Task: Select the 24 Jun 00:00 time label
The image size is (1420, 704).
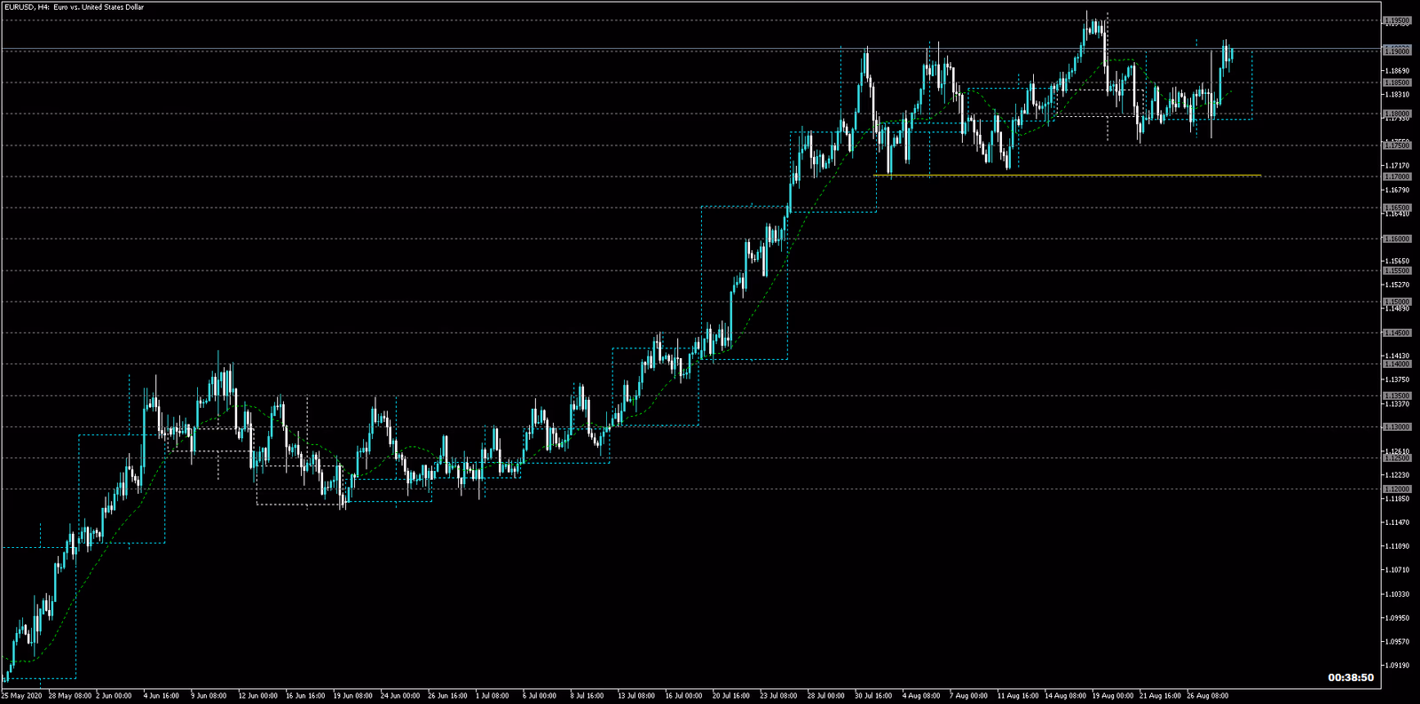Action: point(399,696)
